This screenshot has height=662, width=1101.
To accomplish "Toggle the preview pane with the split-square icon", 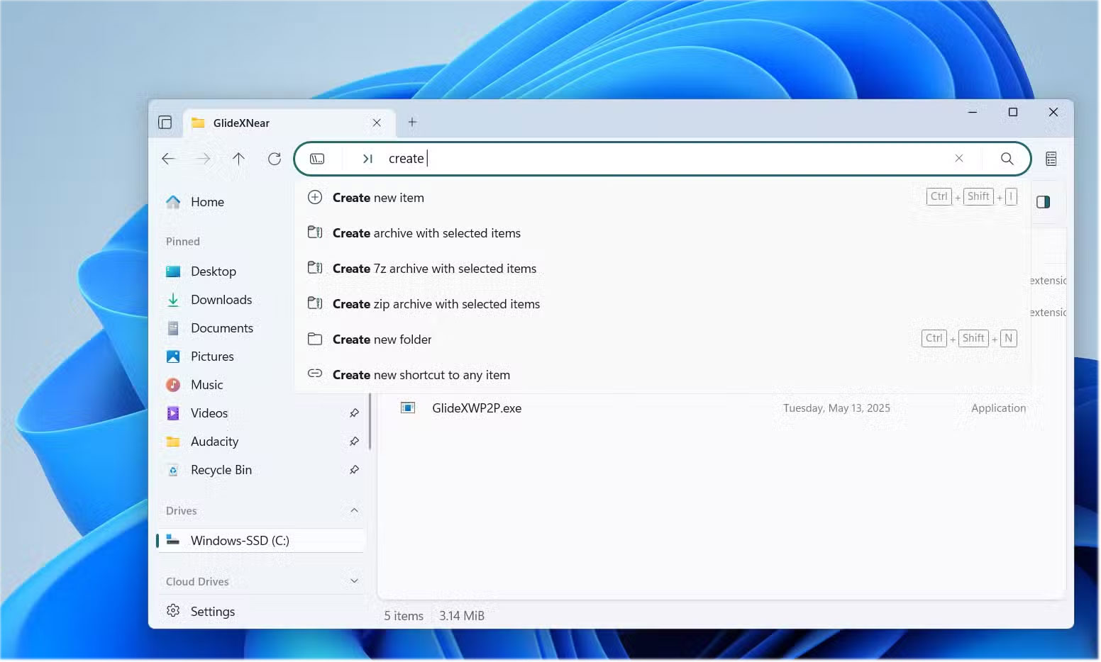I will point(1043,201).
